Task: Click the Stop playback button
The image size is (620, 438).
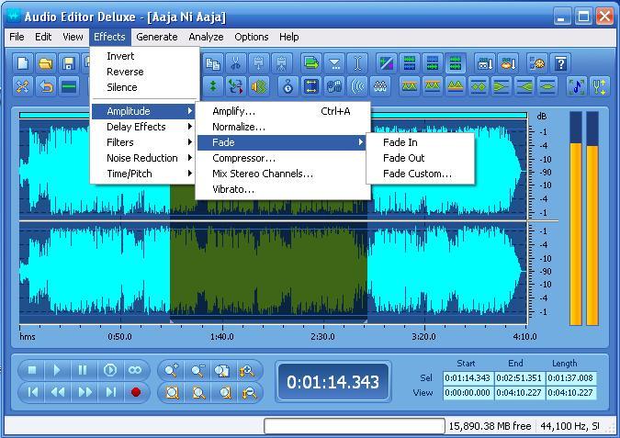Action: pos(32,370)
